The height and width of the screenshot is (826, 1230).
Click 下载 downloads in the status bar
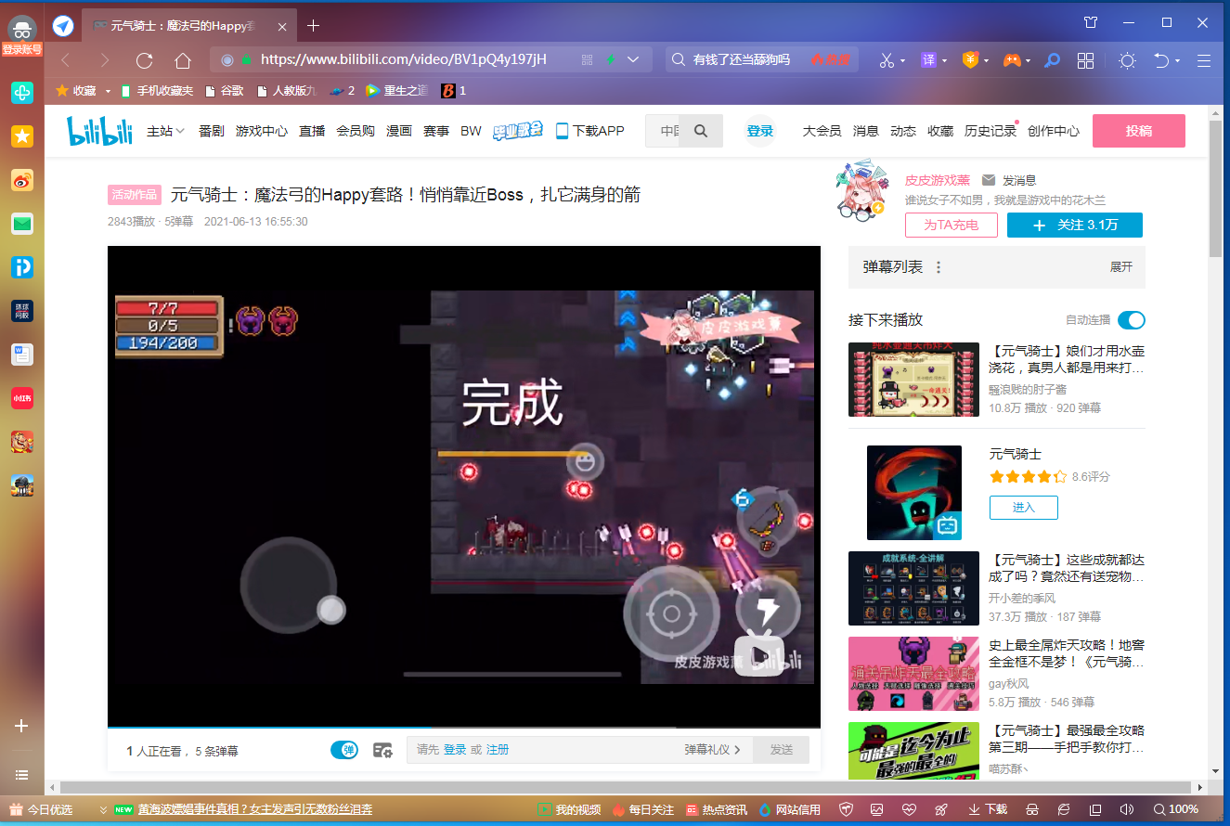pos(988,809)
